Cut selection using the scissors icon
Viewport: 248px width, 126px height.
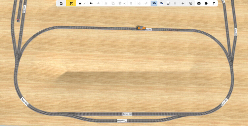click(106, 3)
